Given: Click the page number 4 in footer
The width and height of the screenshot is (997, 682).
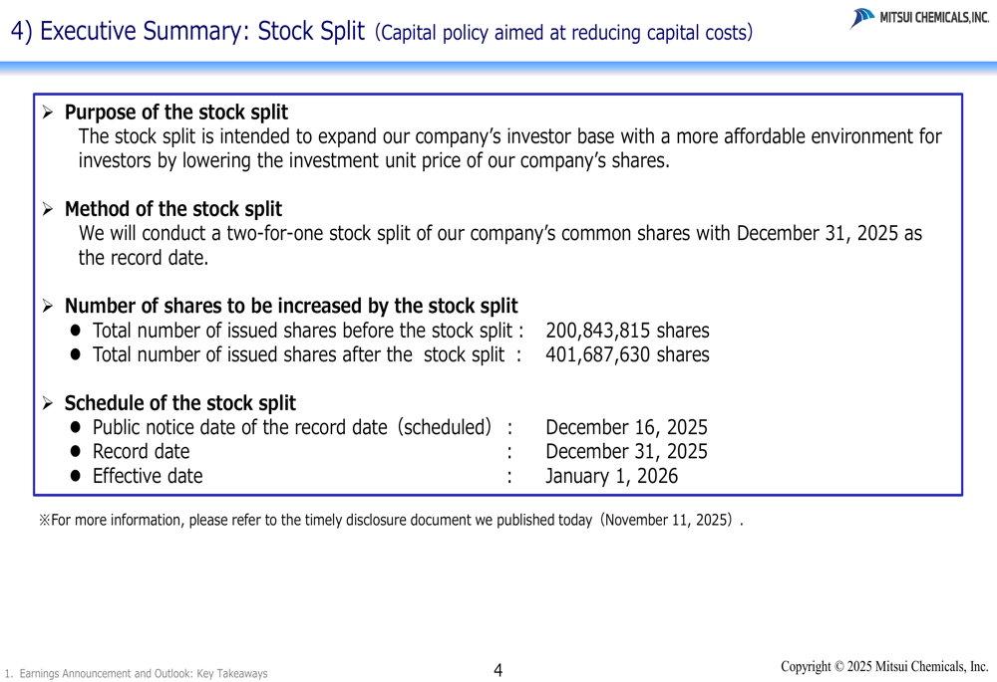Looking at the screenshot, I should (x=498, y=671).
